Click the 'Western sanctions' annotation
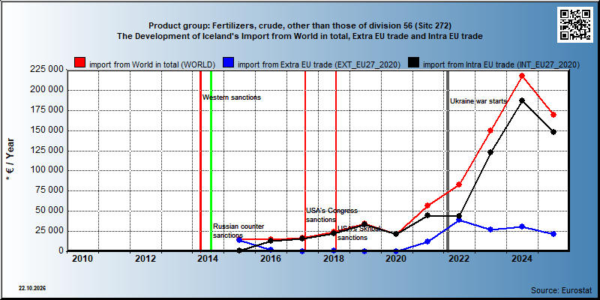Viewport: 600px width, 300px height. (x=232, y=97)
